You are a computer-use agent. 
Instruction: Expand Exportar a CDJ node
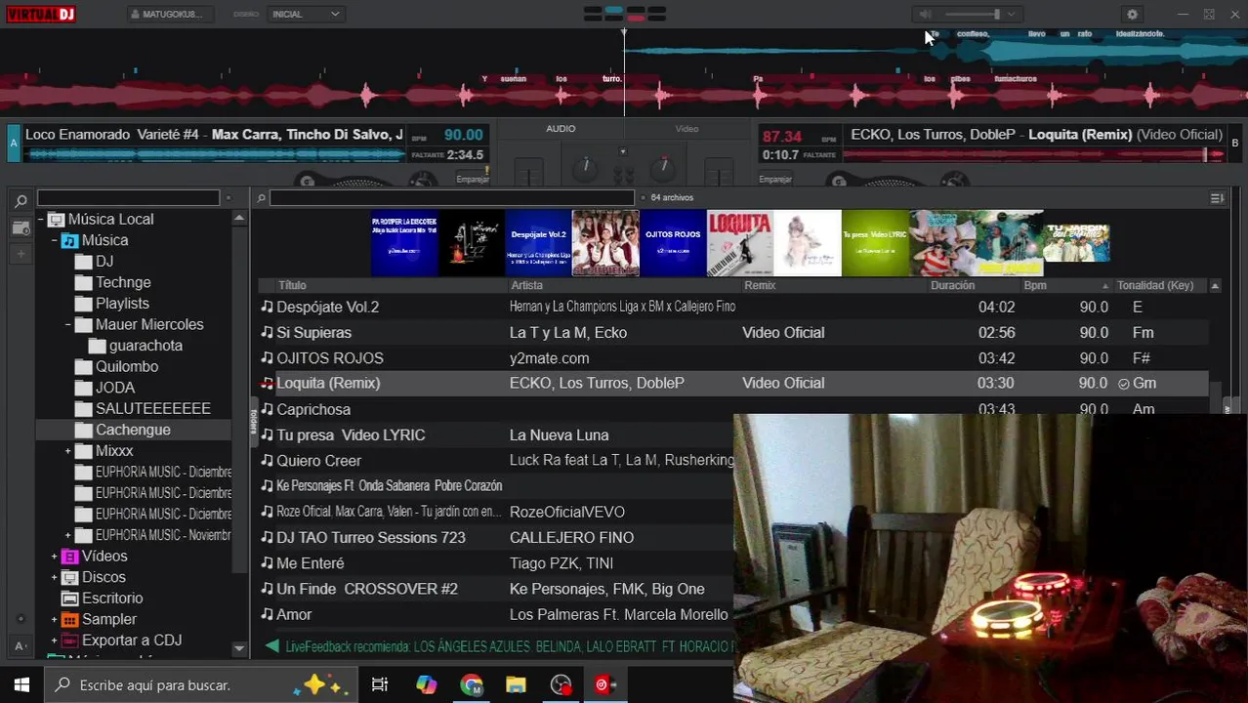tap(55, 641)
